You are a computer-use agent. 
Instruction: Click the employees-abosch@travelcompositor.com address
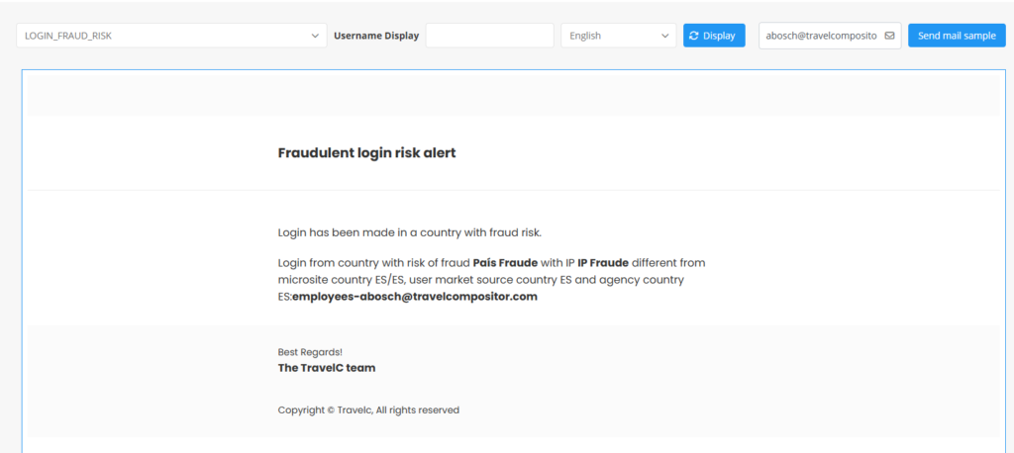[x=415, y=296]
